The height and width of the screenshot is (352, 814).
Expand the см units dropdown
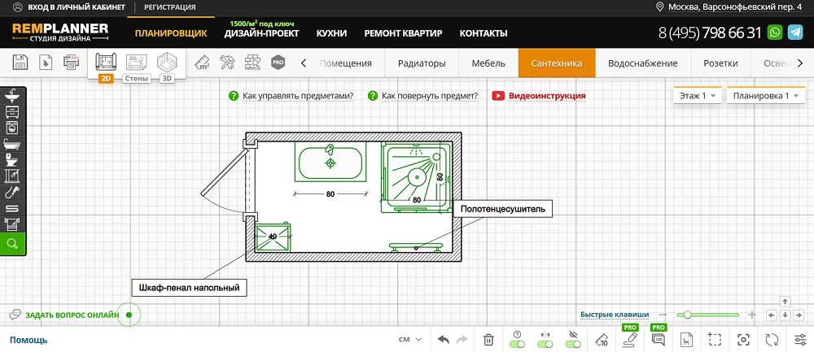pyautogui.click(x=410, y=340)
